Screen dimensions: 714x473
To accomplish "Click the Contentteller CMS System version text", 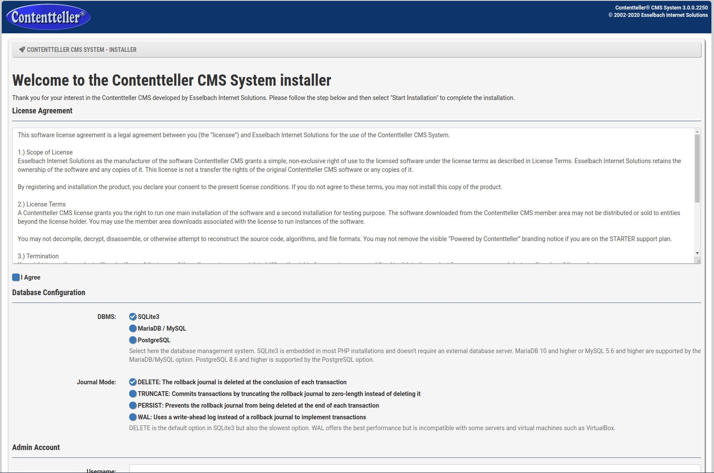I will (661, 8).
